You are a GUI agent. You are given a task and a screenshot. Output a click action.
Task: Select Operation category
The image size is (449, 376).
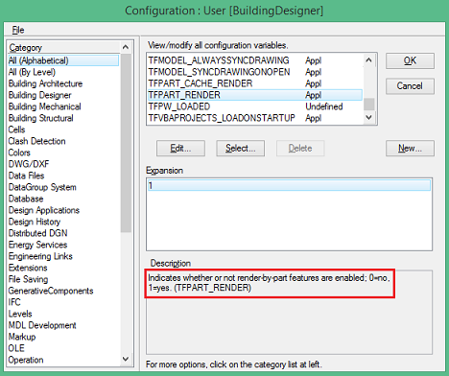click(x=63, y=360)
